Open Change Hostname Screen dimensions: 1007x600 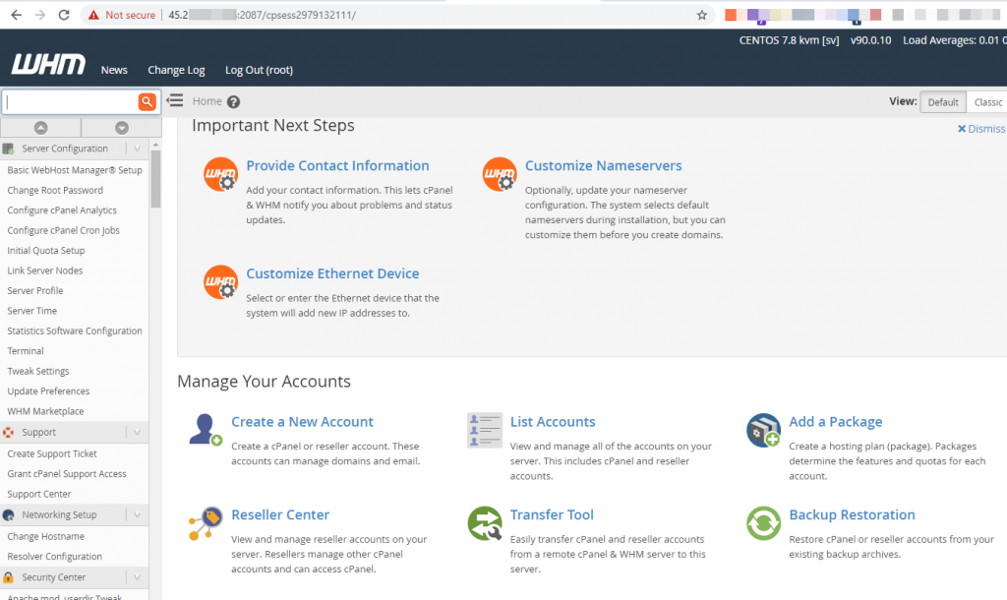click(x=45, y=536)
